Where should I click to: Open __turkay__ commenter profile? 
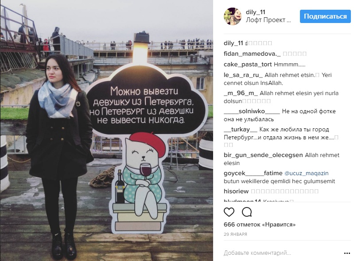pos(241,129)
